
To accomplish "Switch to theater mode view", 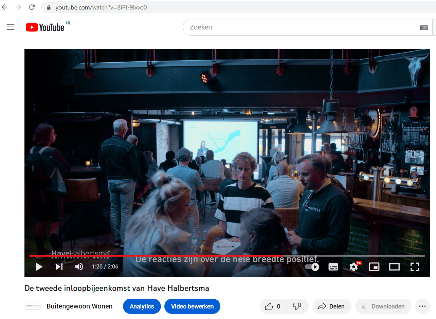I will click(x=394, y=267).
